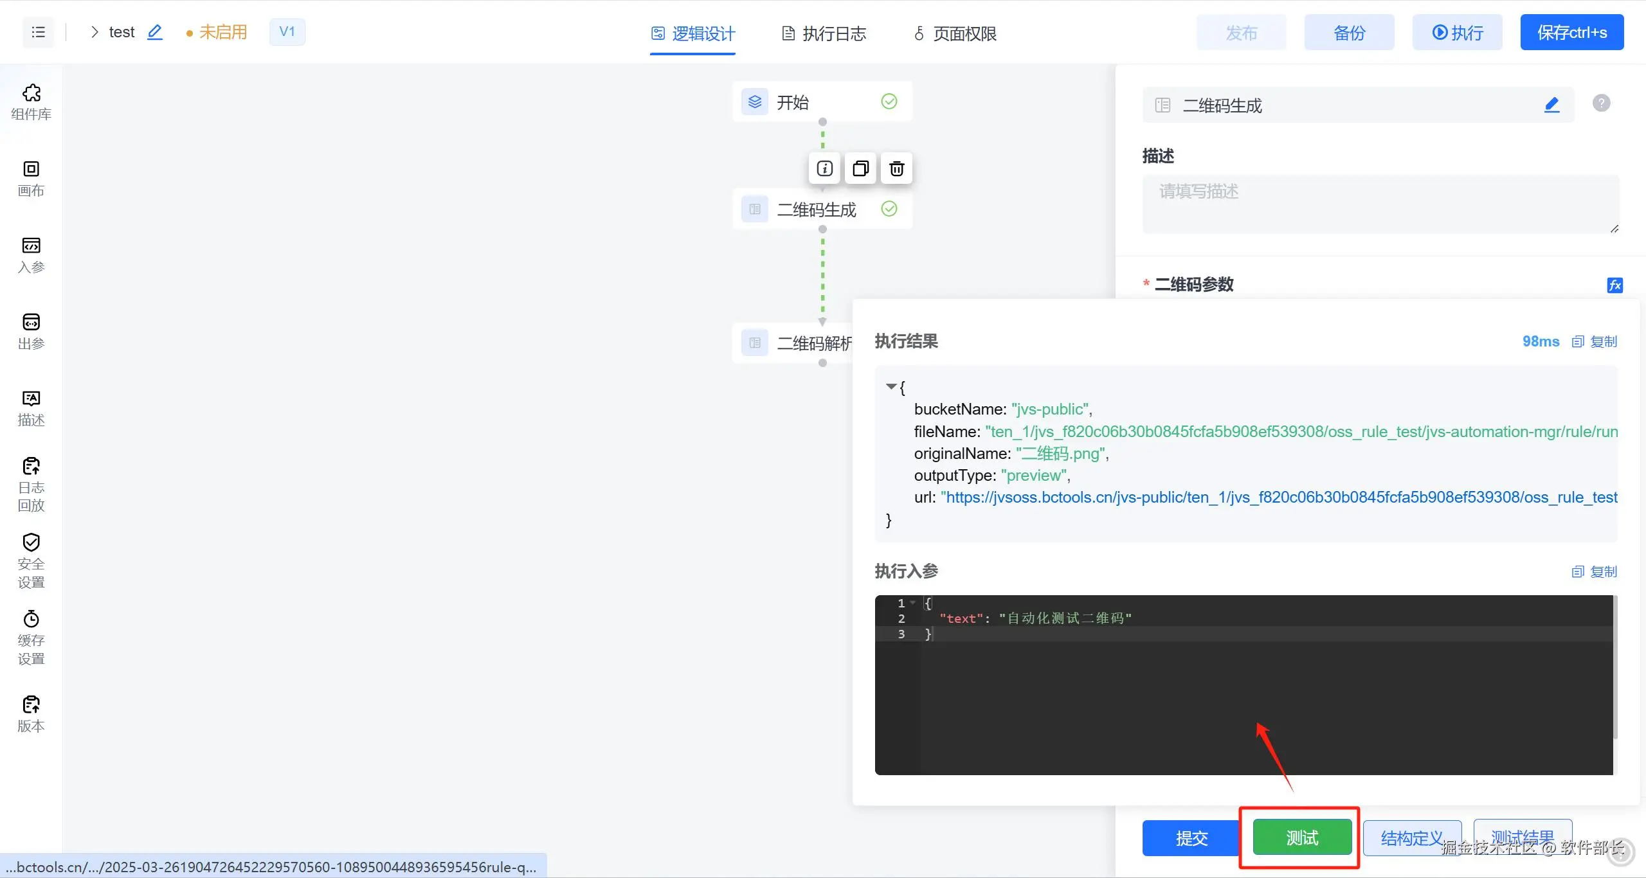Open the V1 version selector
Screen dimensions: 1646x878
(x=287, y=32)
